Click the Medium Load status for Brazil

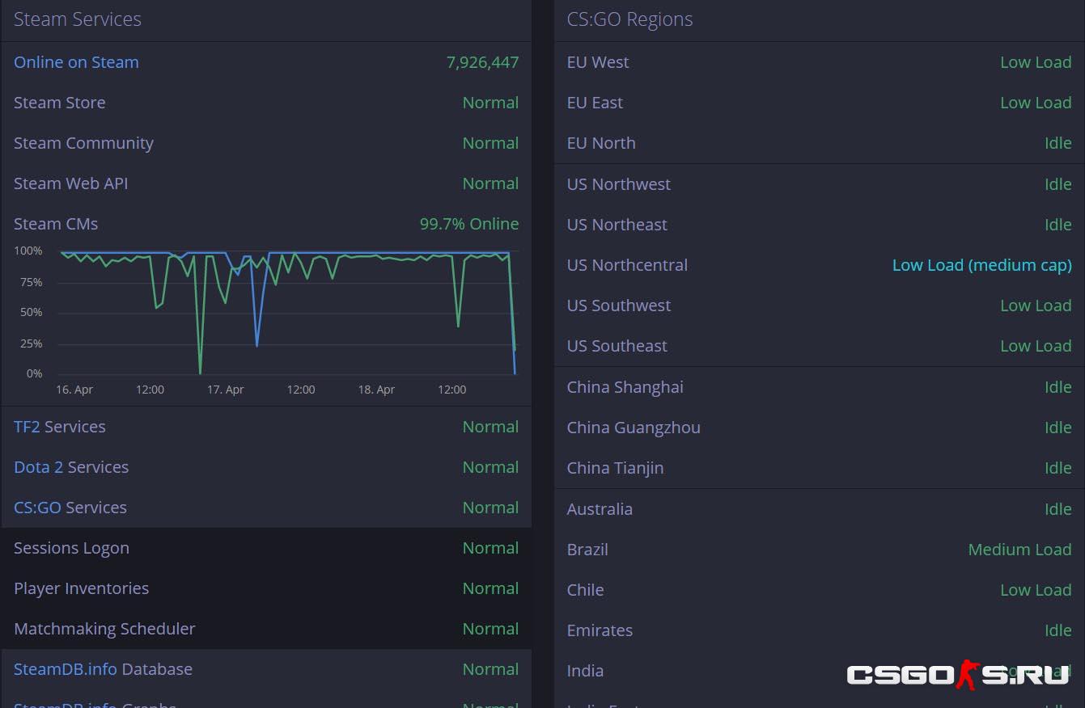[x=1019, y=550]
